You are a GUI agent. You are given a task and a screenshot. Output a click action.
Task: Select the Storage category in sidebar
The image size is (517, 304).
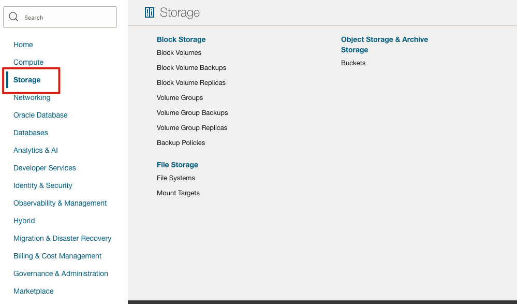pos(27,80)
